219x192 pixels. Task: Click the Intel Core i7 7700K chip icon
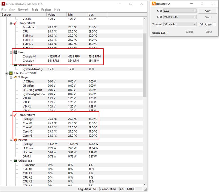click(x=11, y=73)
